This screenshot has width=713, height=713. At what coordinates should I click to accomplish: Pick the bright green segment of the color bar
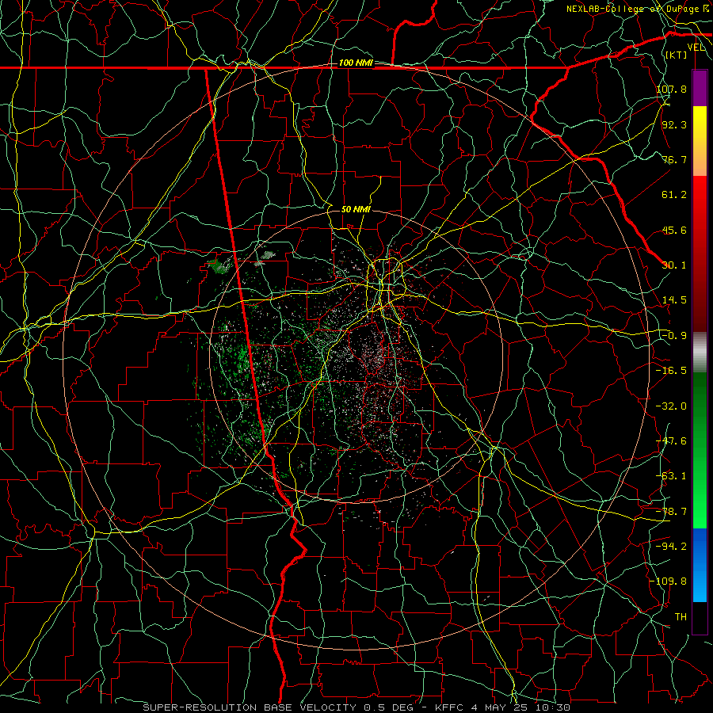point(700,450)
